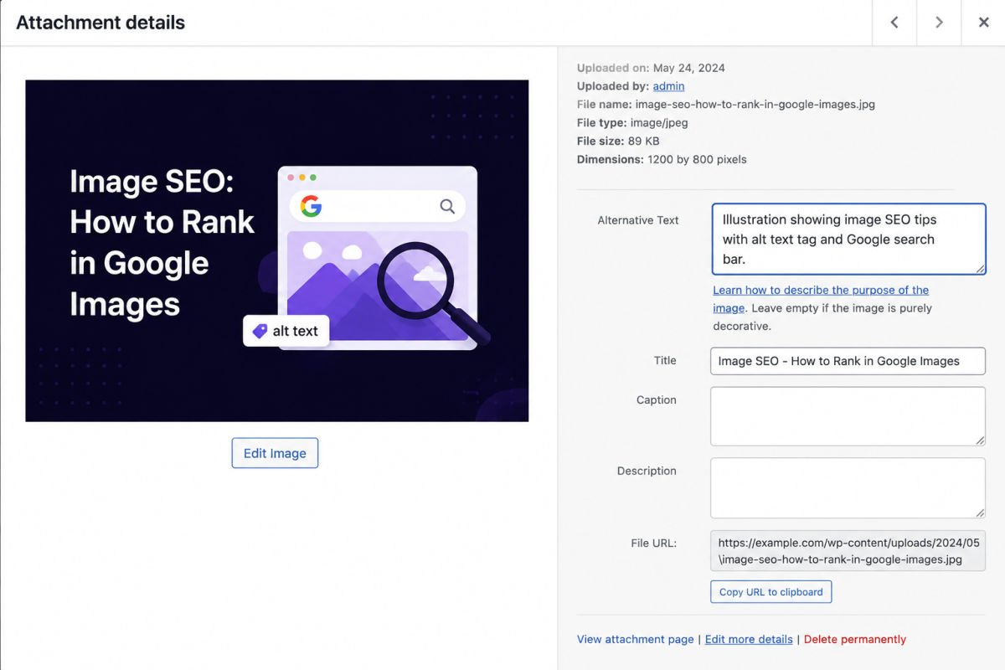Viewport: 1005px width, 670px height.
Task: Click into the Alternative Text field
Action: [x=848, y=239]
